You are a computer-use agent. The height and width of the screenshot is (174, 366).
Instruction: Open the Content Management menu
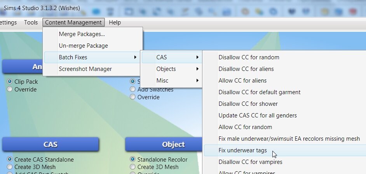click(x=73, y=22)
